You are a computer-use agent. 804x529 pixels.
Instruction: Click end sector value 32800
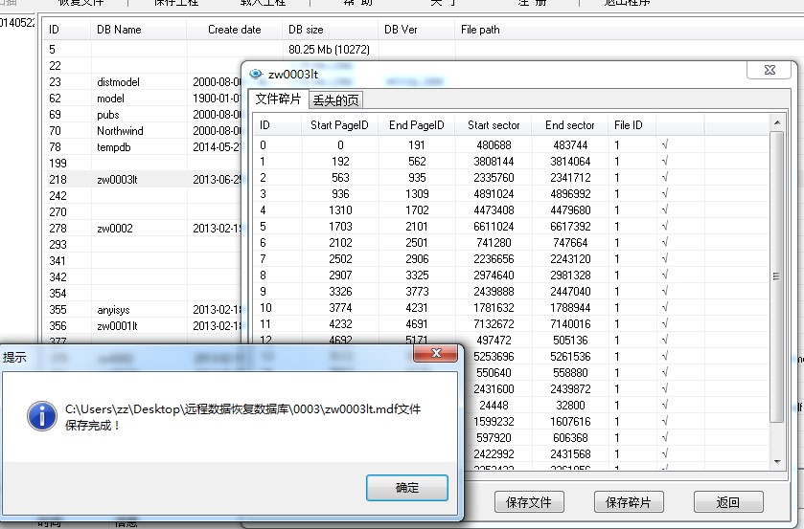[570, 405]
